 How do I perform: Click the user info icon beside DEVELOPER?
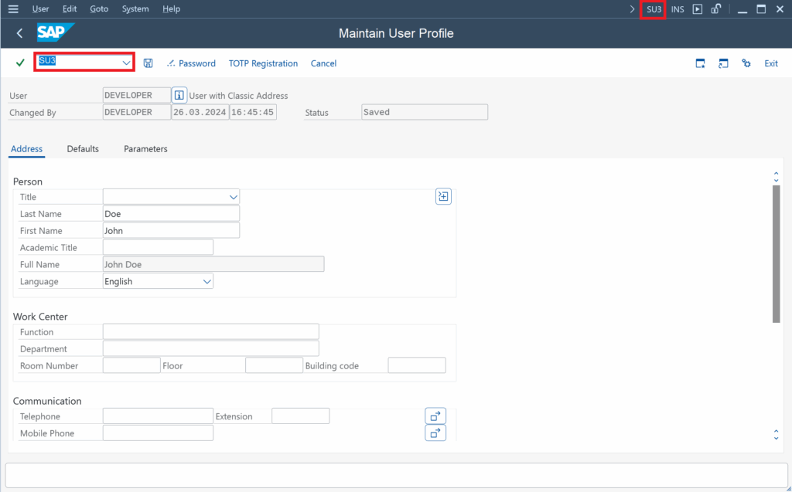point(179,96)
